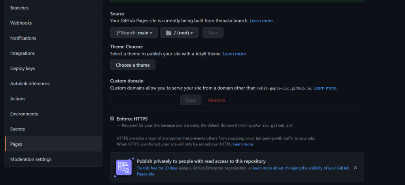The width and height of the screenshot is (405, 185).
Task: Open Secrets settings
Action: coord(53,129)
